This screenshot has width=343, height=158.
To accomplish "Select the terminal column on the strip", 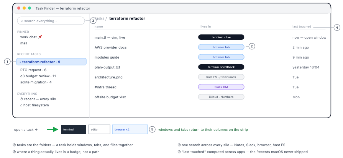I will [74, 129].
